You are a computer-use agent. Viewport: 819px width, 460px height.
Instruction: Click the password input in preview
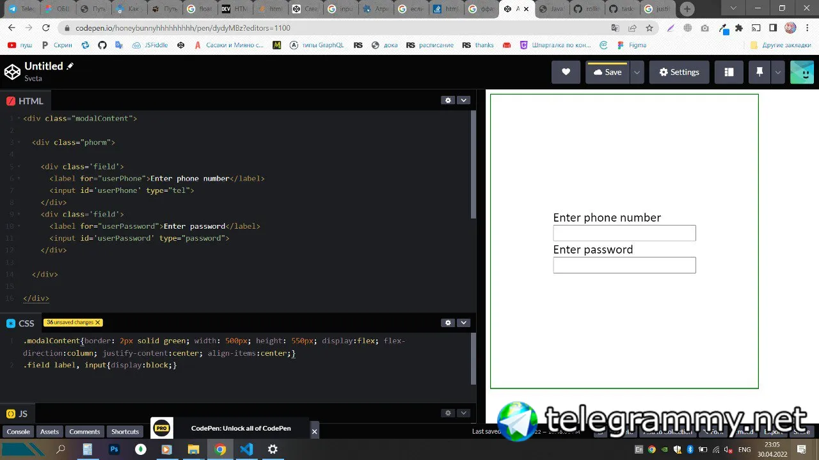624,265
